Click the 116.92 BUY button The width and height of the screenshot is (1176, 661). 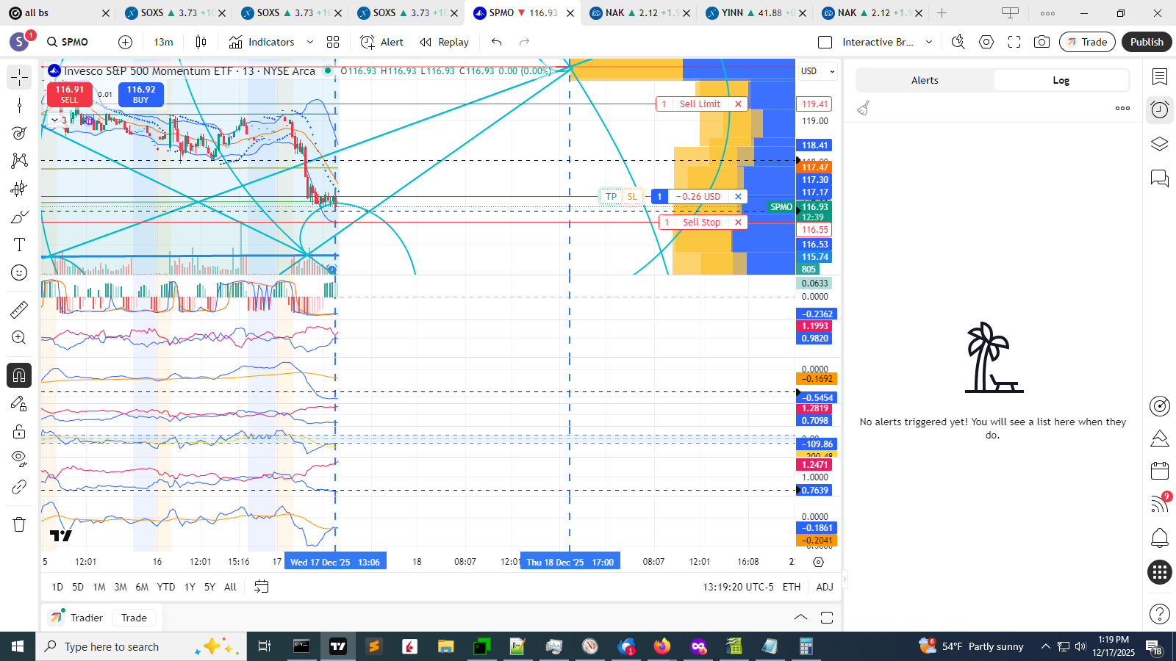(141, 94)
